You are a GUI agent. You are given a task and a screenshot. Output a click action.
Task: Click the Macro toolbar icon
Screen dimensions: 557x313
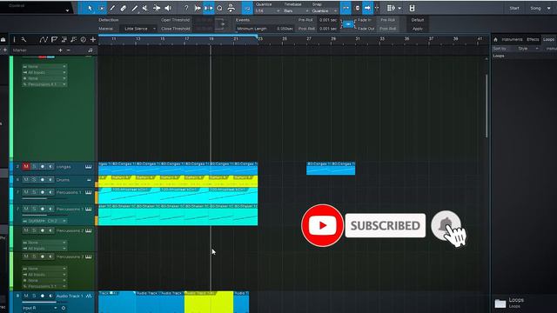click(x=231, y=8)
